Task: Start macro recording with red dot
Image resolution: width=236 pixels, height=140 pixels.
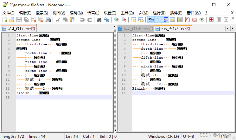Action: coord(212,20)
